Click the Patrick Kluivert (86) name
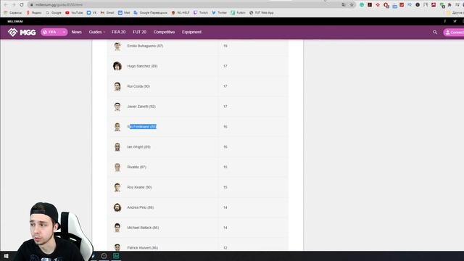This screenshot has height=261, width=464. pos(142,248)
